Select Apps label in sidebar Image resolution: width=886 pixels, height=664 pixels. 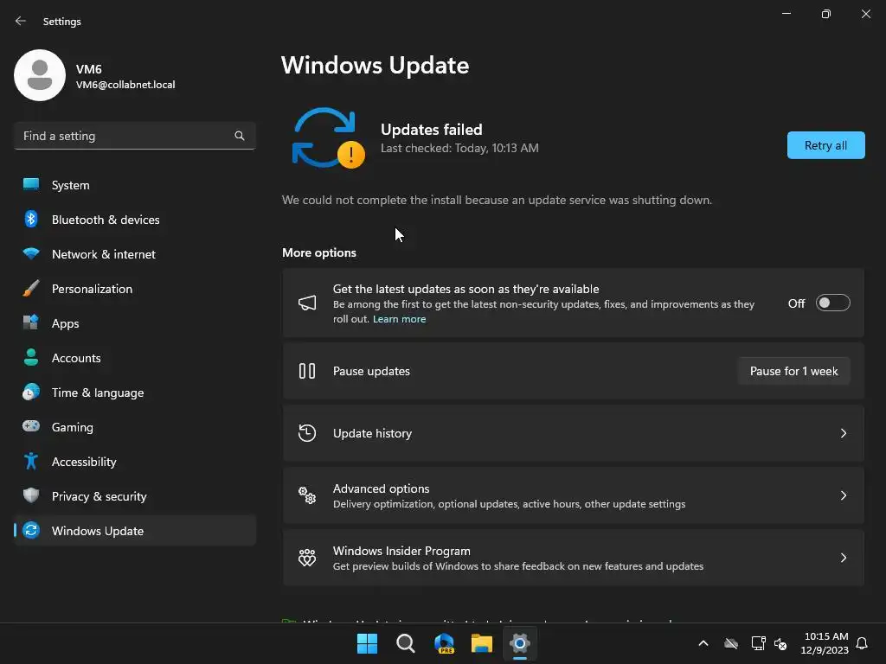pos(66,323)
